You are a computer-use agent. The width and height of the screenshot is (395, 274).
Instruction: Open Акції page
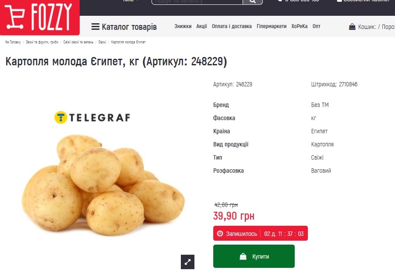pos(201,26)
